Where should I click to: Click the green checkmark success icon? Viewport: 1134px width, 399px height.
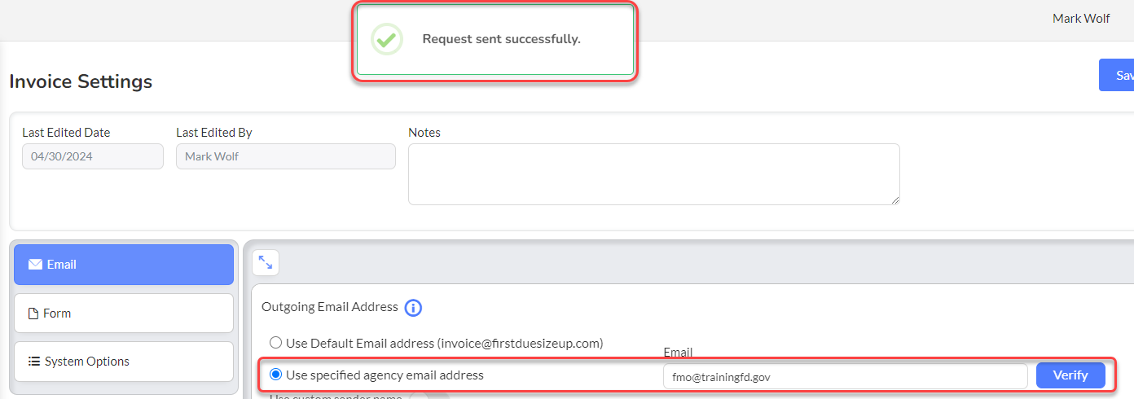(387, 39)
